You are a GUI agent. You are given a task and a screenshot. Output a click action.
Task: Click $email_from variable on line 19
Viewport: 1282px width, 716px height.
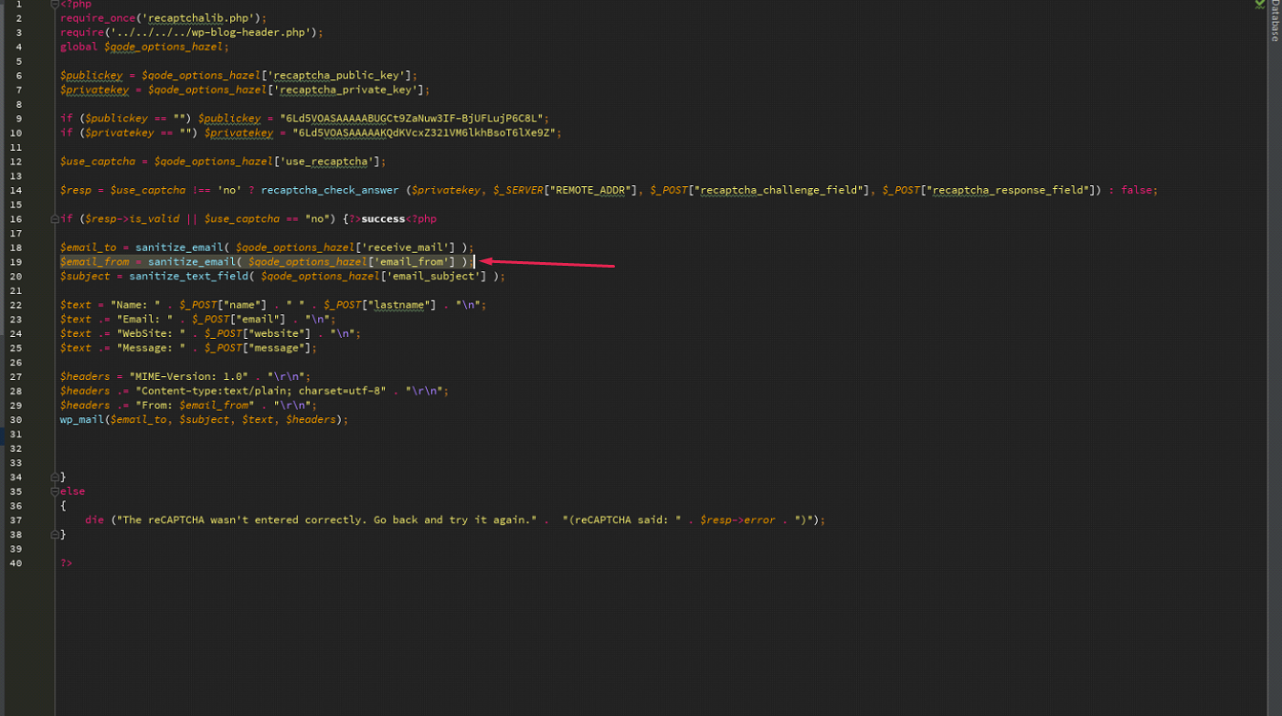(x=94, y=262)
